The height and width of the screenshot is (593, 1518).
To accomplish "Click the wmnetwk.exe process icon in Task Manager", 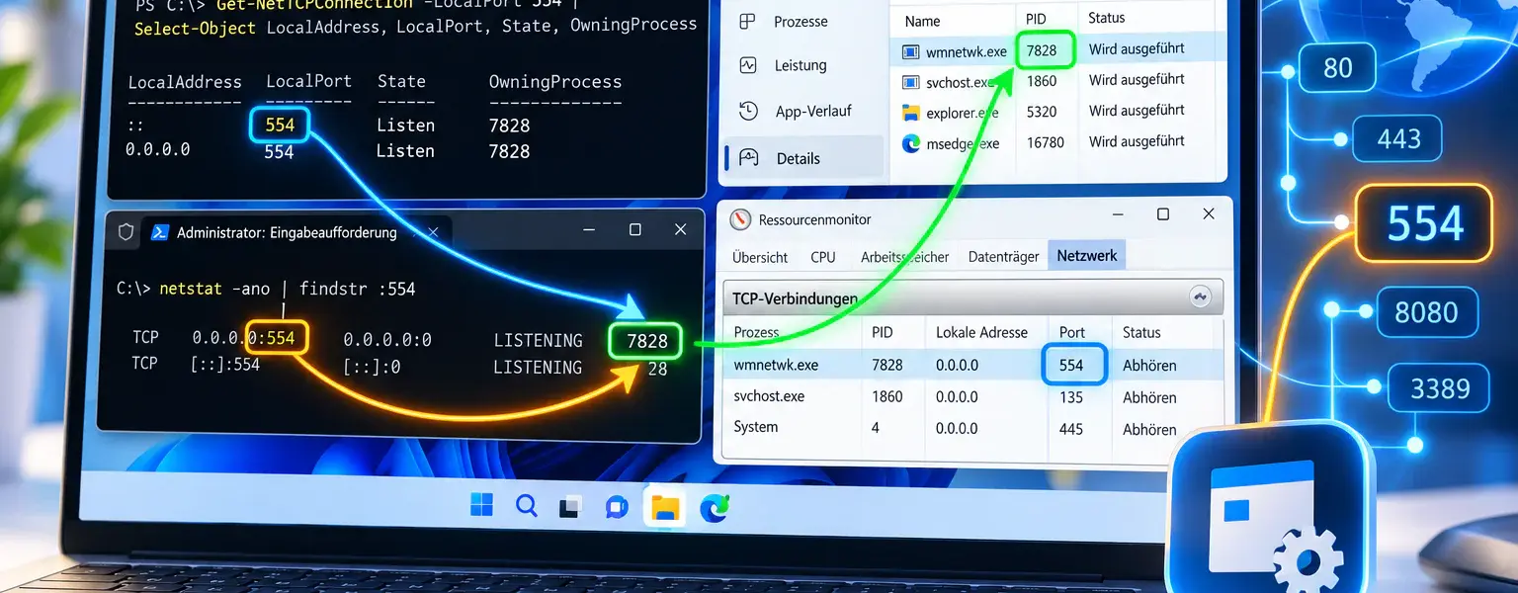I will click(911, 50).
